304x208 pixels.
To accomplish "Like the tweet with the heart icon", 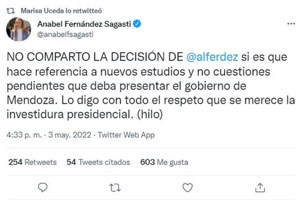I will (x=188, y=188).
